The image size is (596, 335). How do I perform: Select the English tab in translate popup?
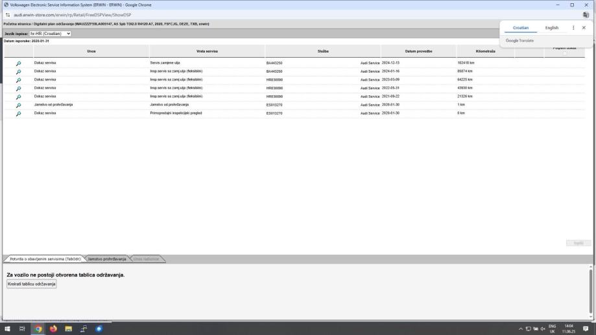[551, 28]
